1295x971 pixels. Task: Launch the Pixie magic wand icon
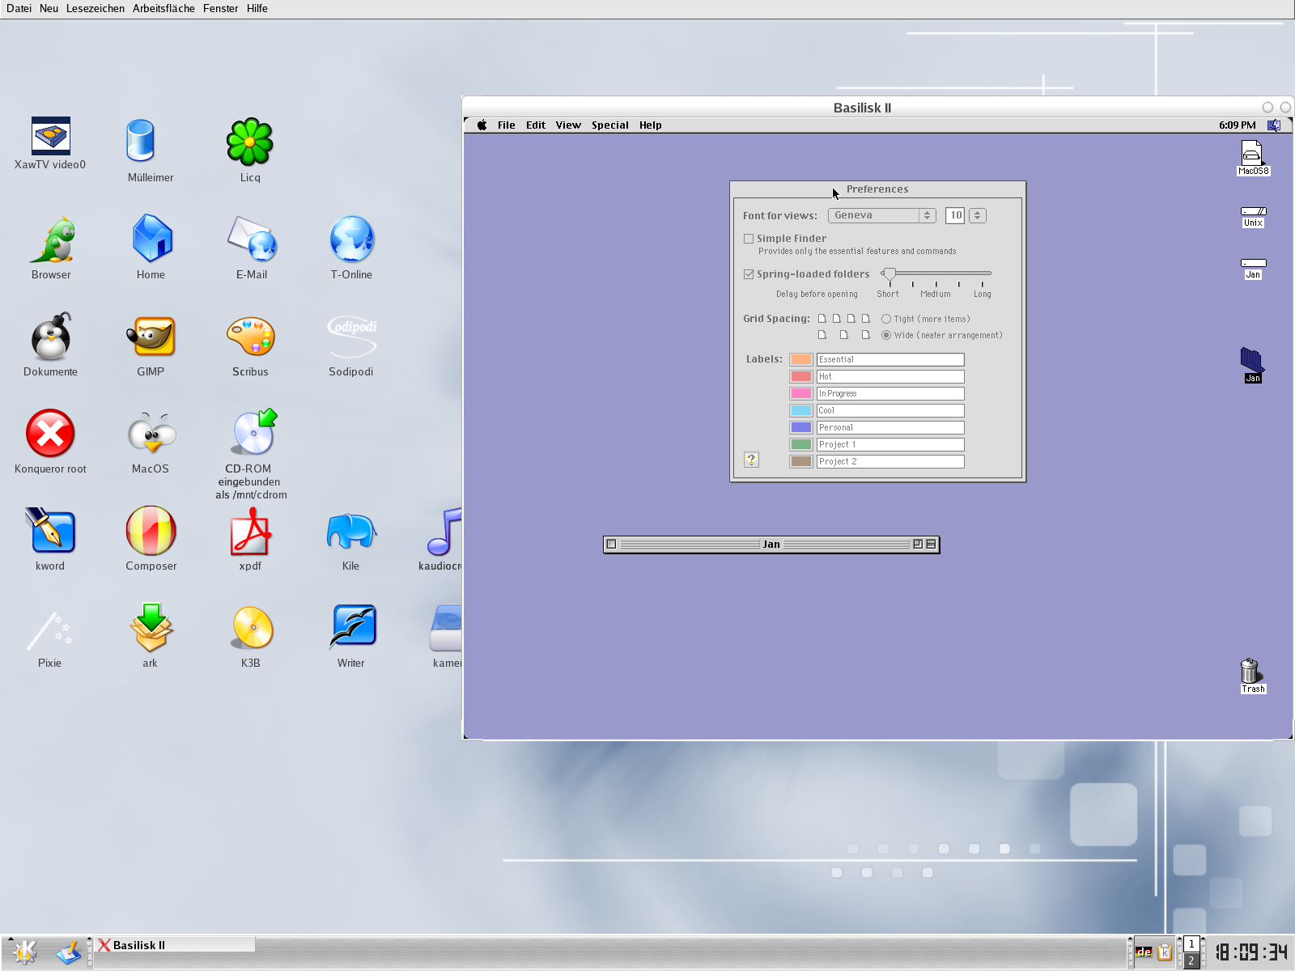point(50,630)
